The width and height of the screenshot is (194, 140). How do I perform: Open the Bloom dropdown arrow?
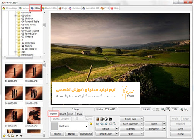pos(164,124)
